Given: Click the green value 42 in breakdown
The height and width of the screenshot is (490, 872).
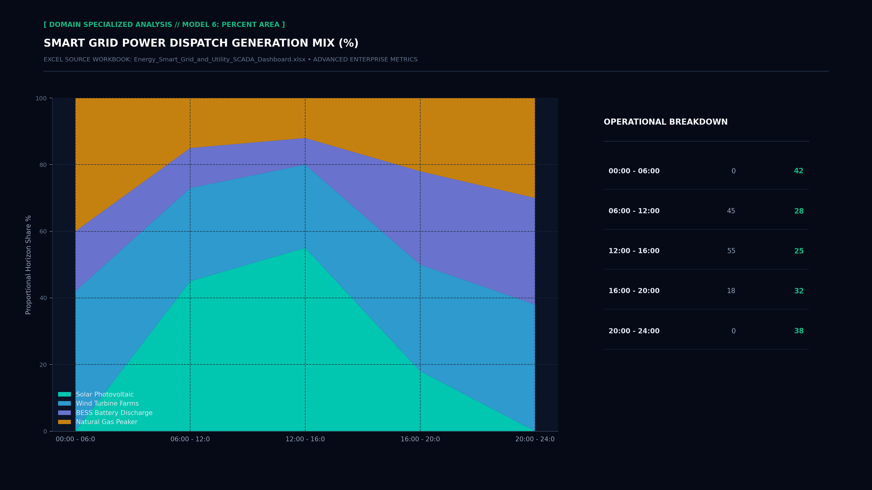Looking at the screenshot, I should [798, 171].
